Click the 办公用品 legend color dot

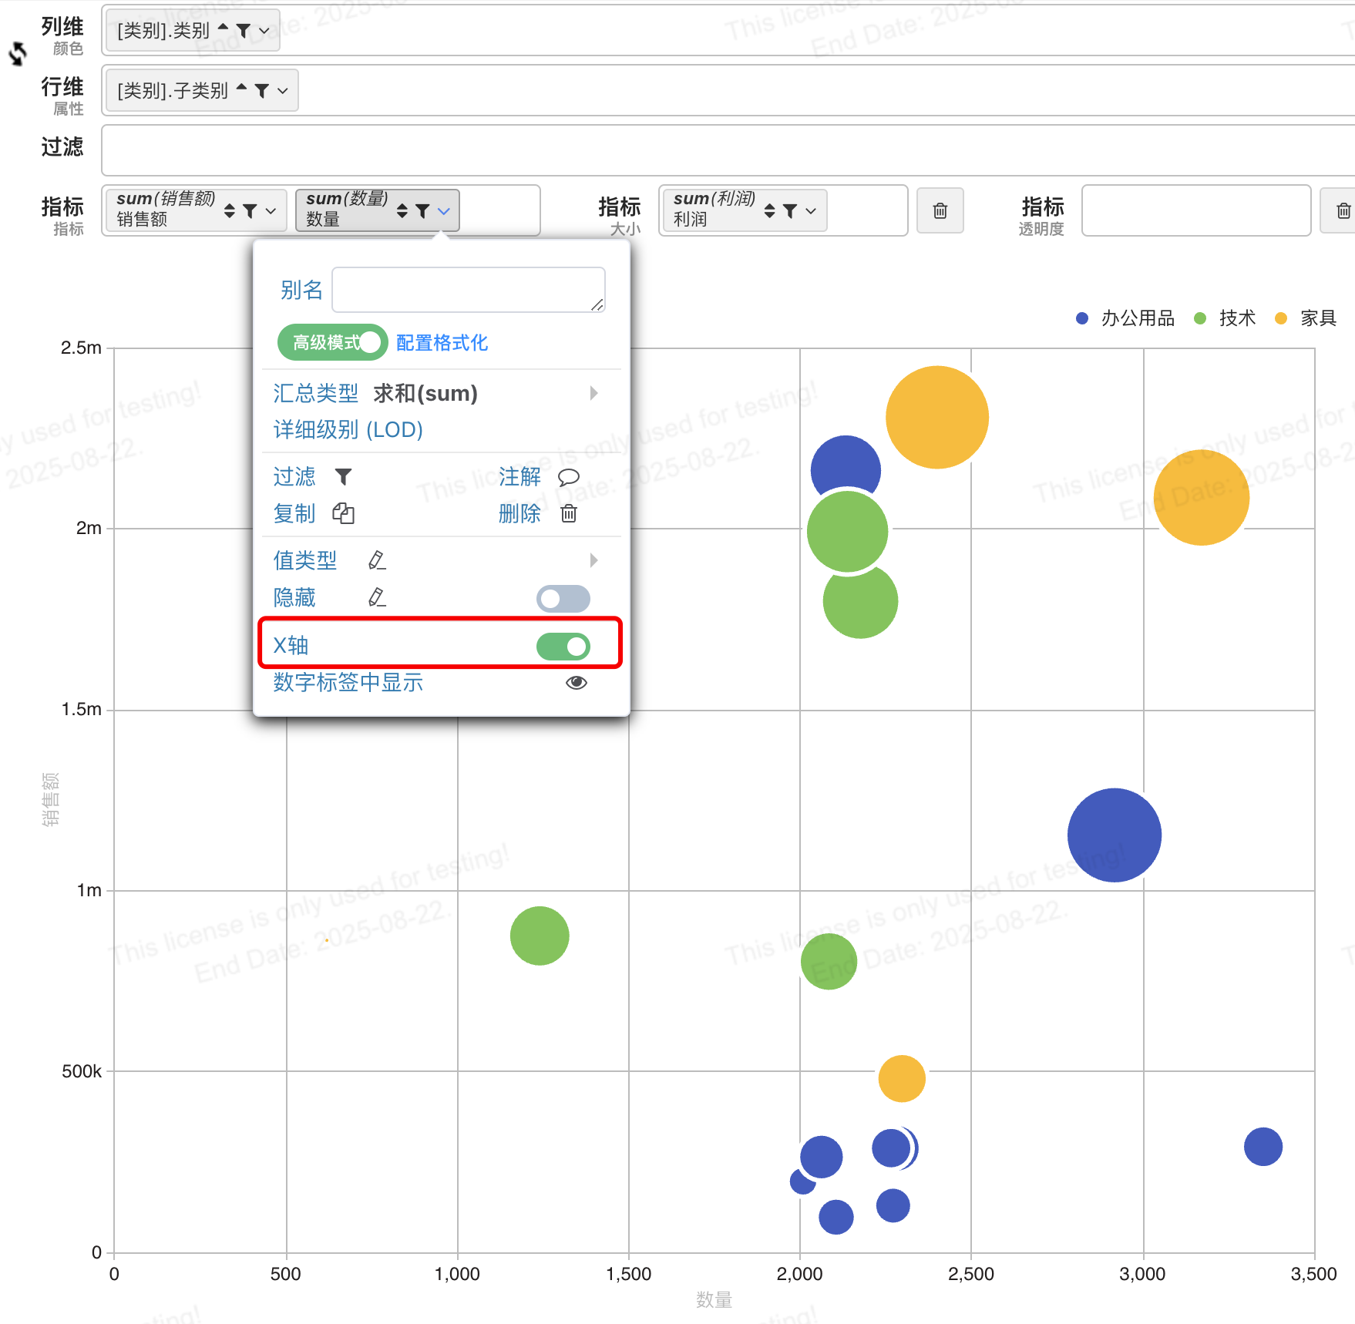click(1082, 318)
